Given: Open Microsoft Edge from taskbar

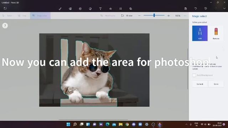Looking at the screenshot, I should coord(108,124).
